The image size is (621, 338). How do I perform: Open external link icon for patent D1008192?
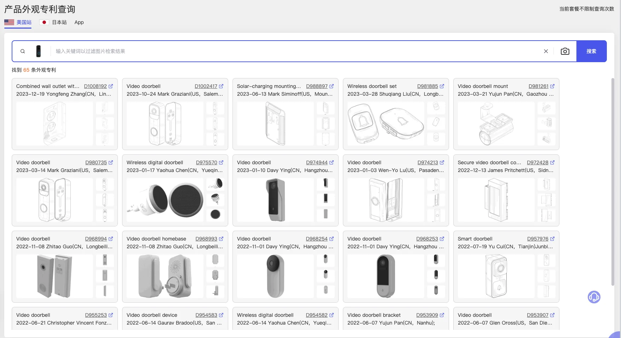point(111,86)
